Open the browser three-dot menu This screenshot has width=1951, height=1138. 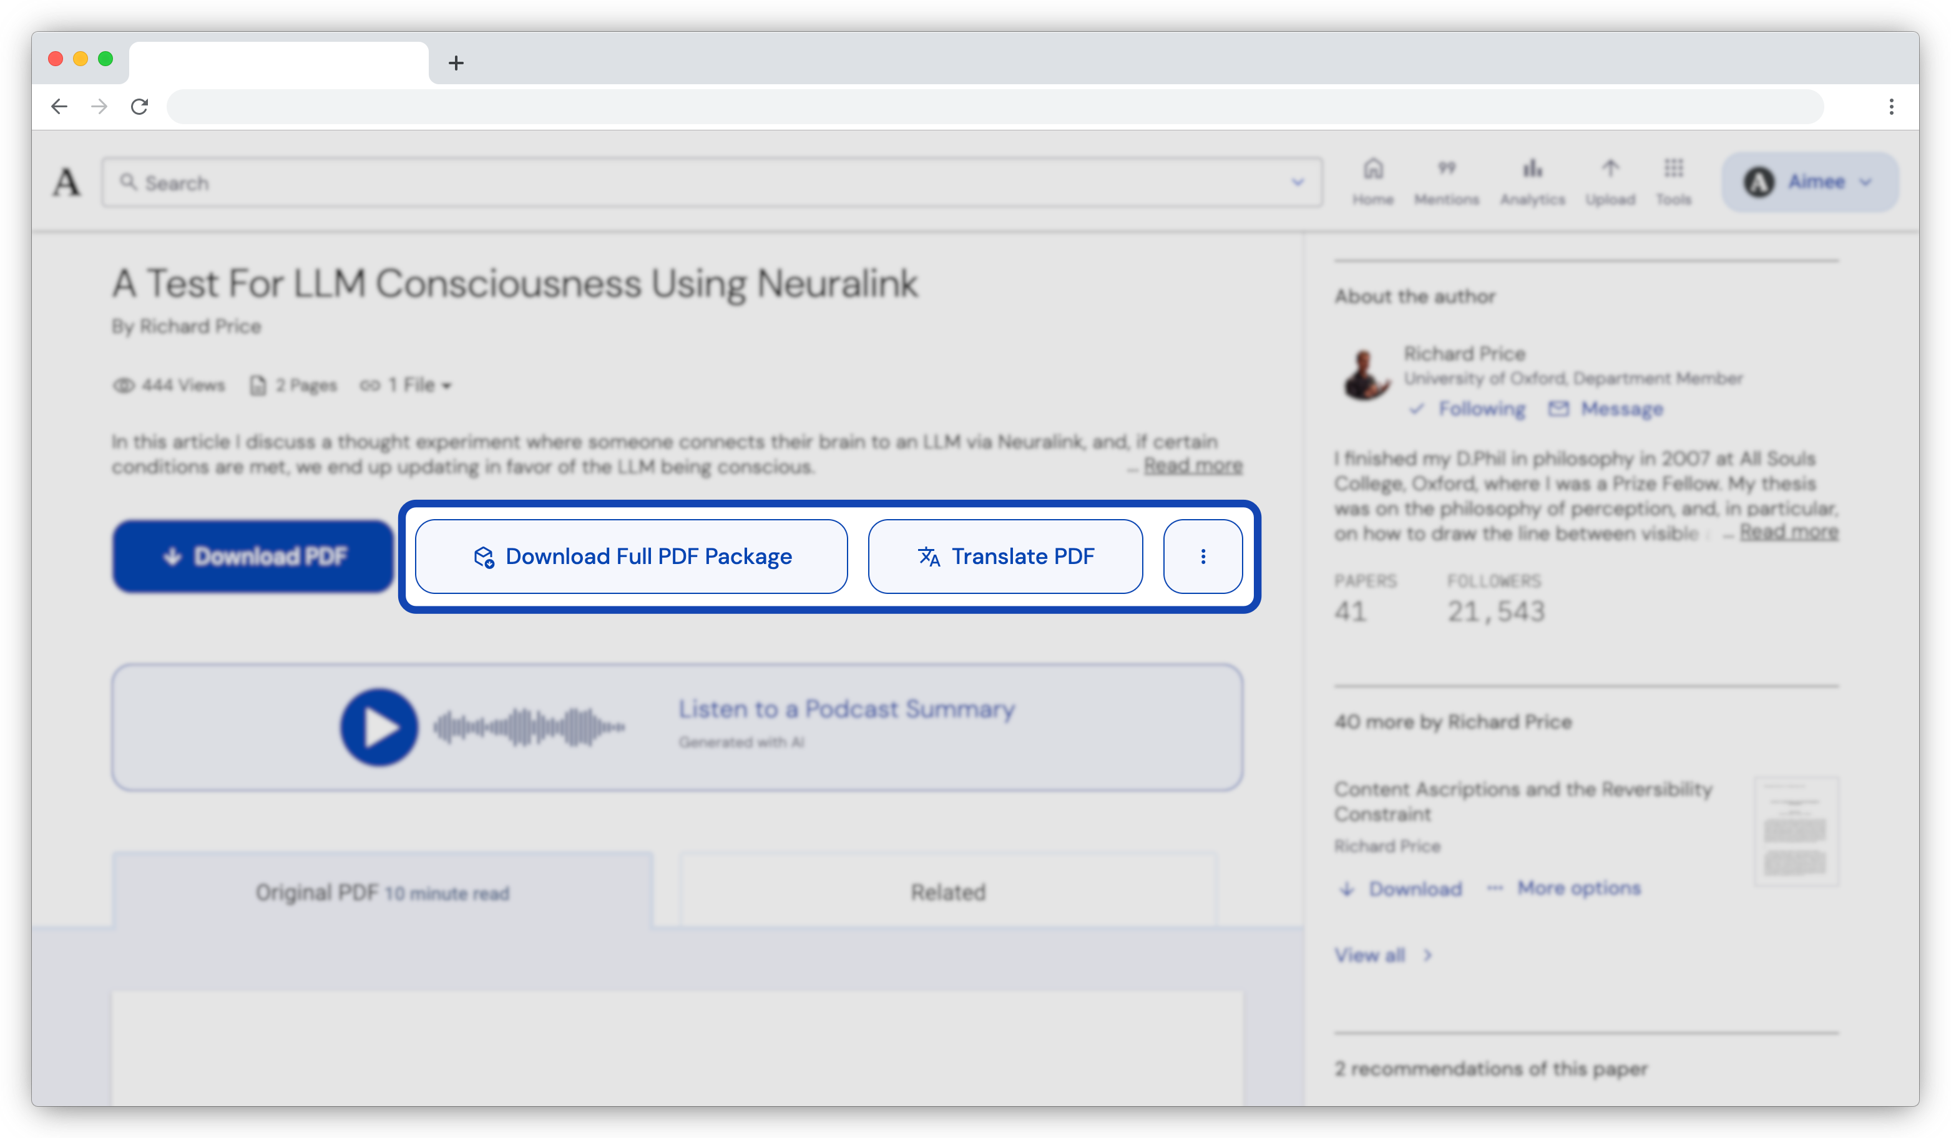coord(1891,106)
